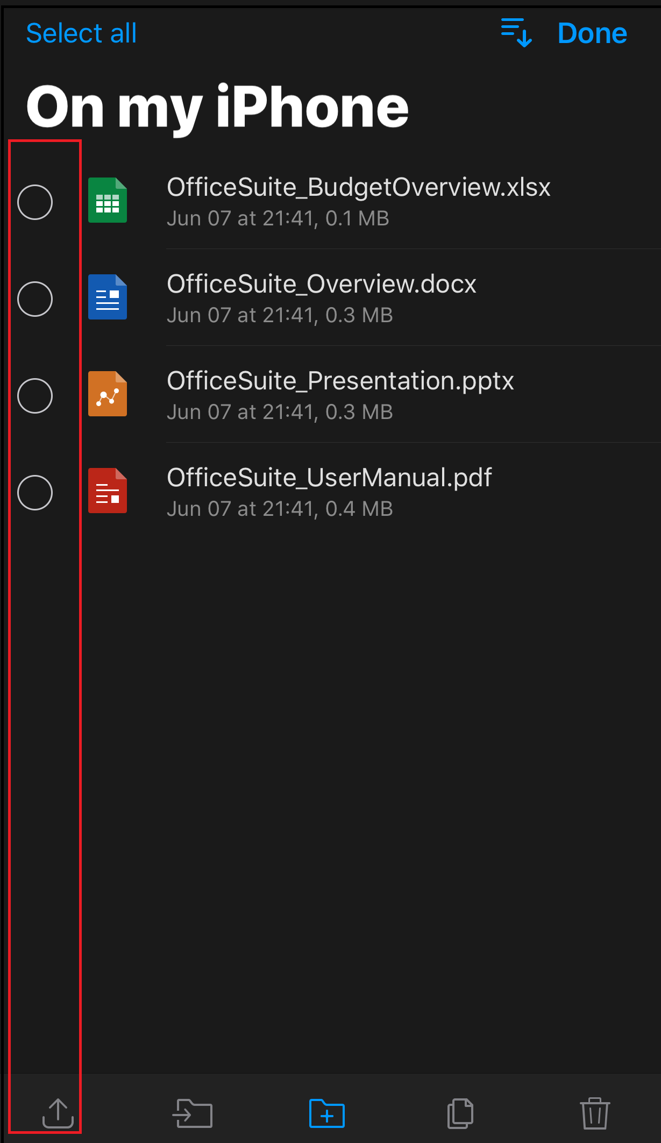Tap the red PDF file icon

108,491
